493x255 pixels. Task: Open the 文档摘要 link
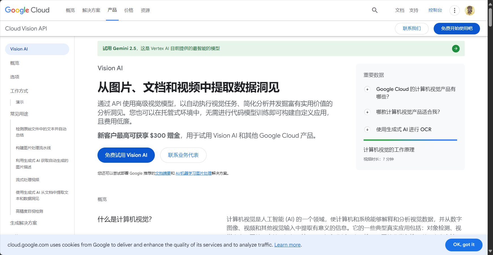(163, 173)
